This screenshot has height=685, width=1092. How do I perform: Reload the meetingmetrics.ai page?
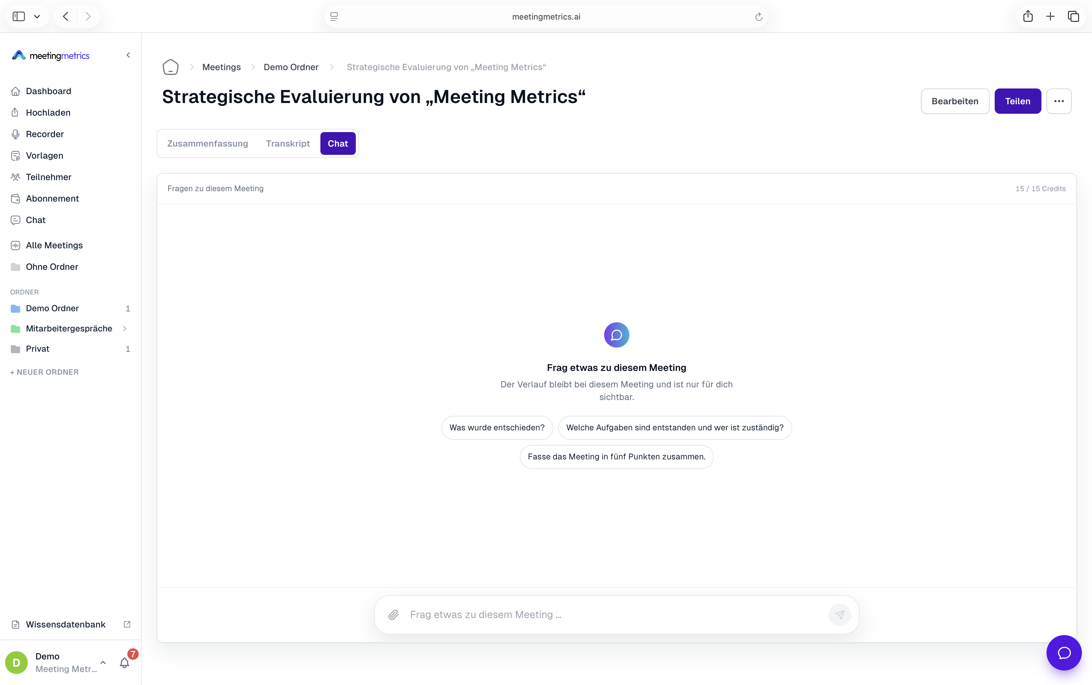[x=759, y=17]
